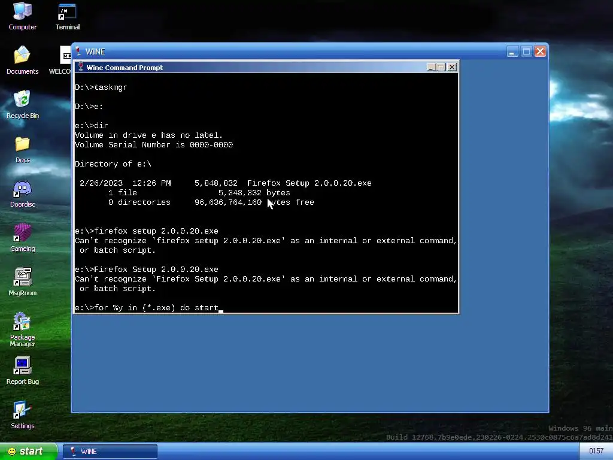Click the 'for %y in (*.exe) do start' prompt line

point(147,308)
